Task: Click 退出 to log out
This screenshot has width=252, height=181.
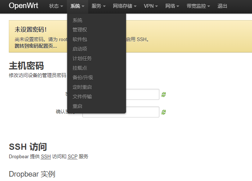Action: [x=222, y=6]
